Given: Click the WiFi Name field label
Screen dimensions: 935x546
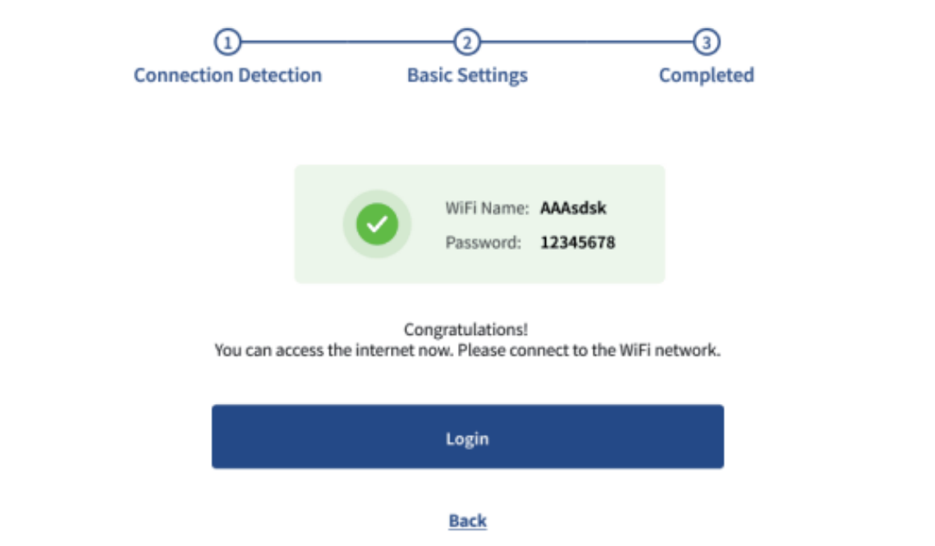Looking at the screenshot, I should [x=486, y=209].
